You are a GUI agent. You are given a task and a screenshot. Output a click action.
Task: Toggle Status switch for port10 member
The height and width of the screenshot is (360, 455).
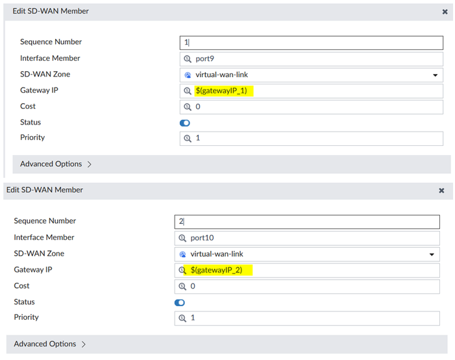tap(180, 302)
